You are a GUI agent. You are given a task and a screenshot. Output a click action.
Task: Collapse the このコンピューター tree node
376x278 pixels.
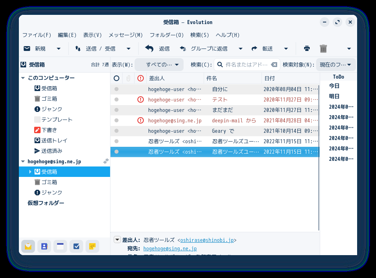[x=23, y=78]
